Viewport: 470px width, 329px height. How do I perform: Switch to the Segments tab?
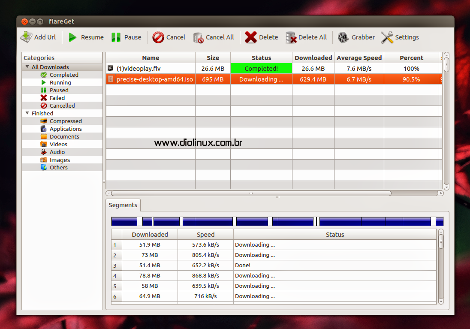[123, 205]
